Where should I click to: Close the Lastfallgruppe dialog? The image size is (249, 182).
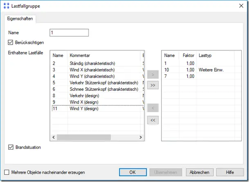coord(241,6)
